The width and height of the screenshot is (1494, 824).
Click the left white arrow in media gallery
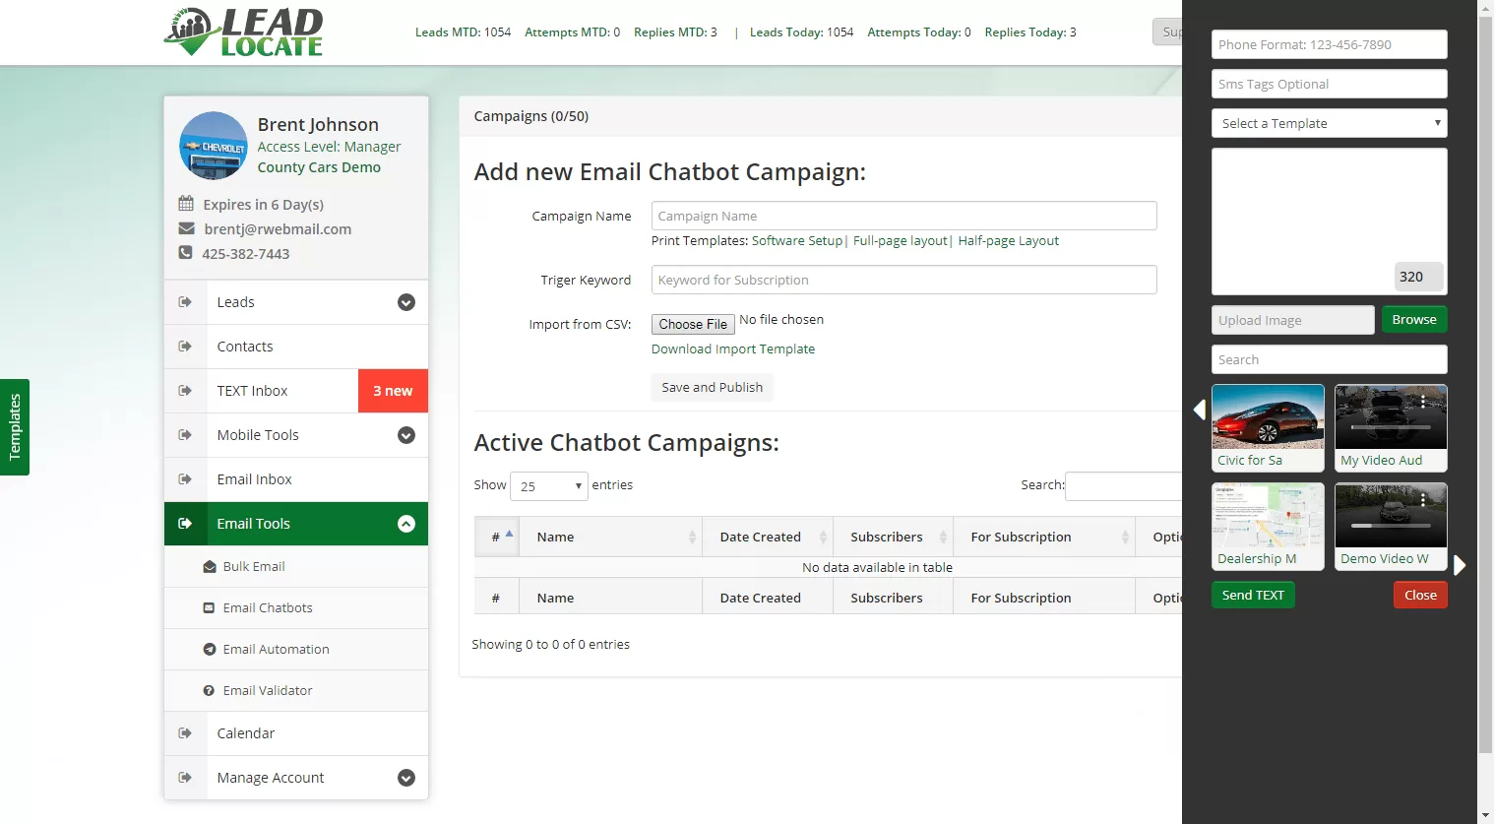point(1199,410)
